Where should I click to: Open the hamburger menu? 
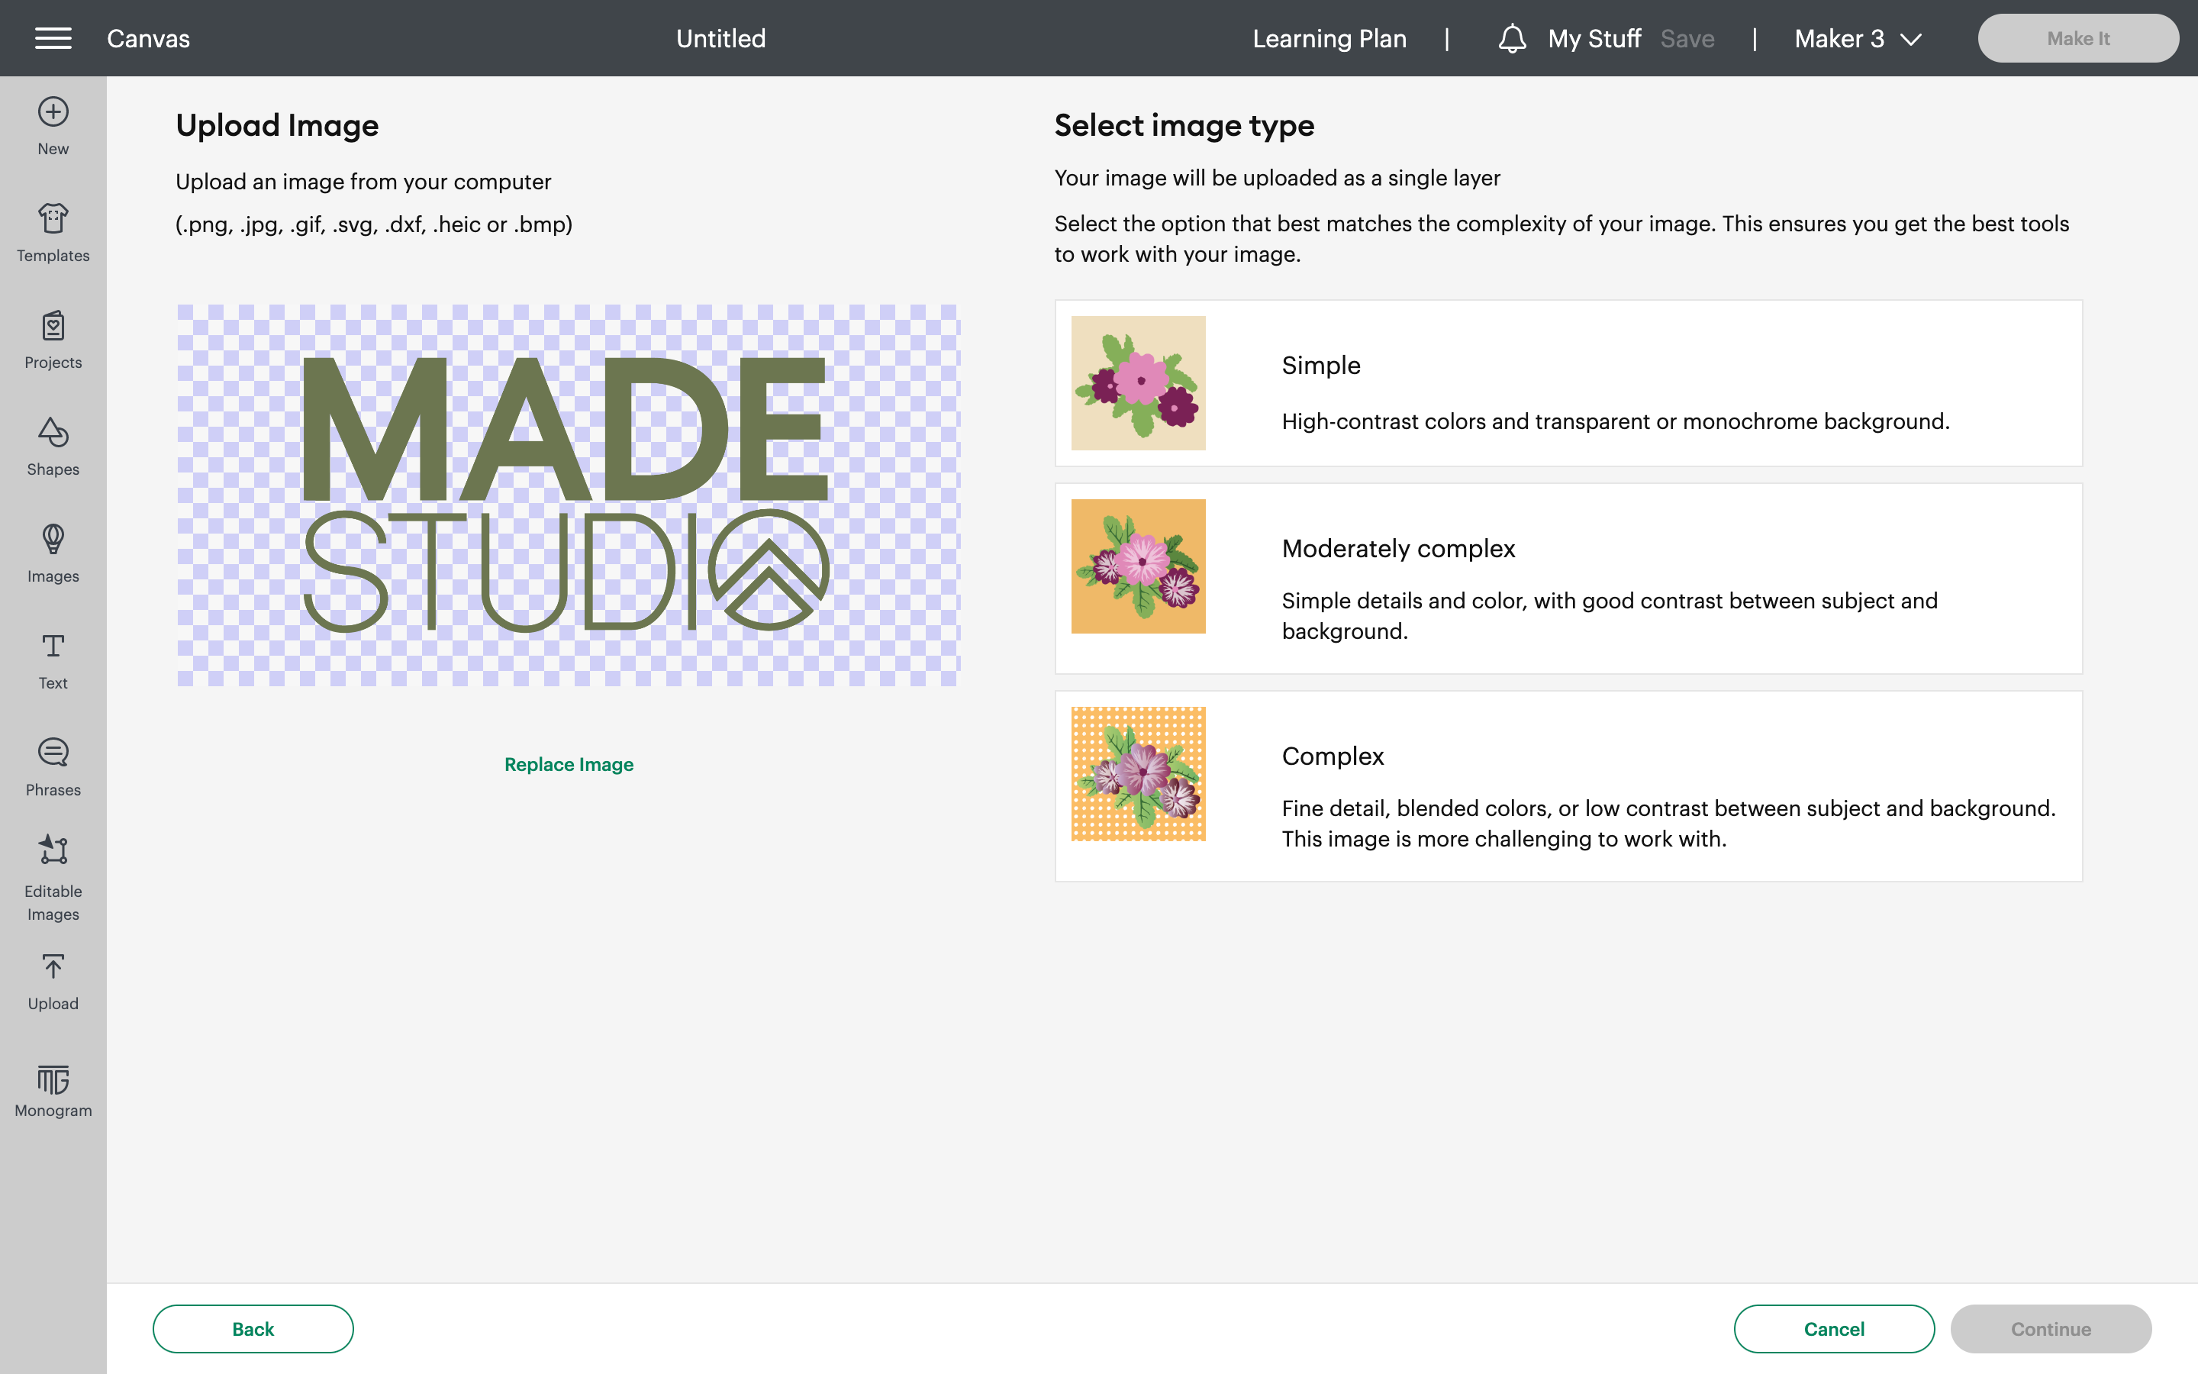[53, 38]
